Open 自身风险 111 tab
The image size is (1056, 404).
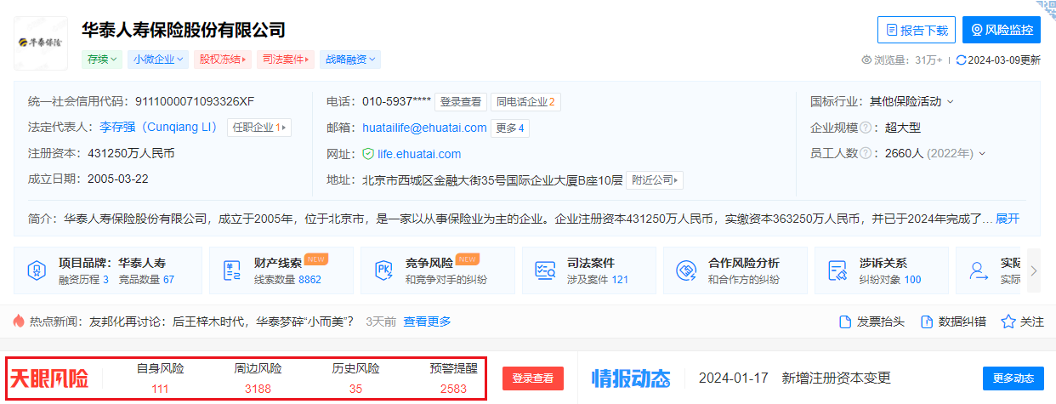click(160, 378)
